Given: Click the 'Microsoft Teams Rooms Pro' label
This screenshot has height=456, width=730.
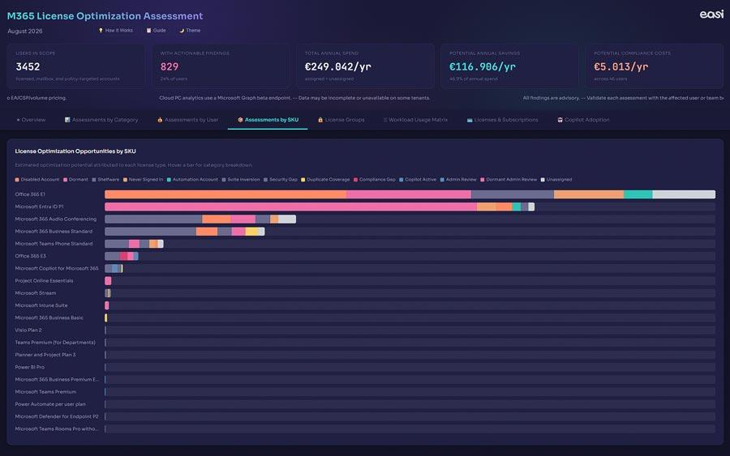Looking at the screenshot, I should [57, 429].
